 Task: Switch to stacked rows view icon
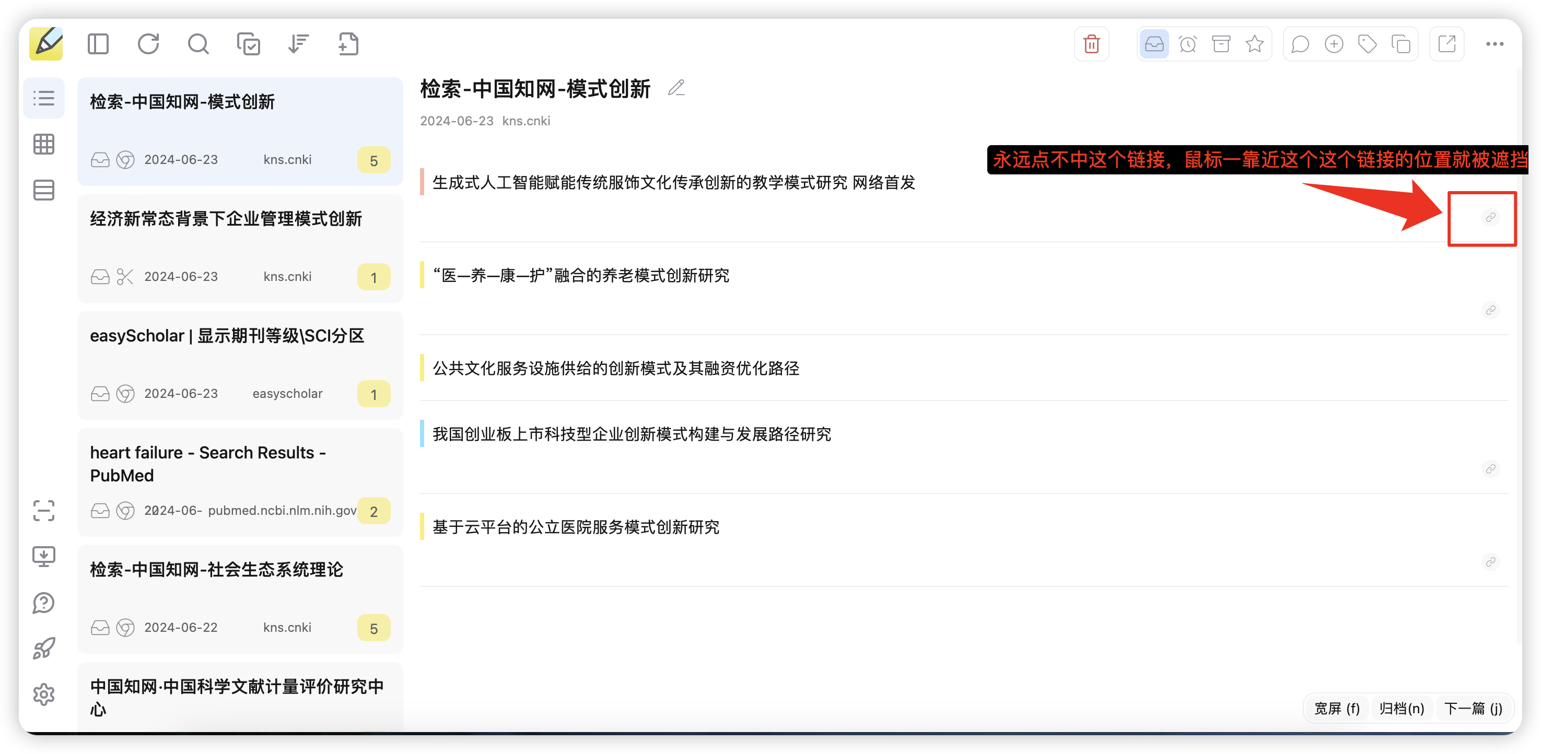[x=44, y=190]
